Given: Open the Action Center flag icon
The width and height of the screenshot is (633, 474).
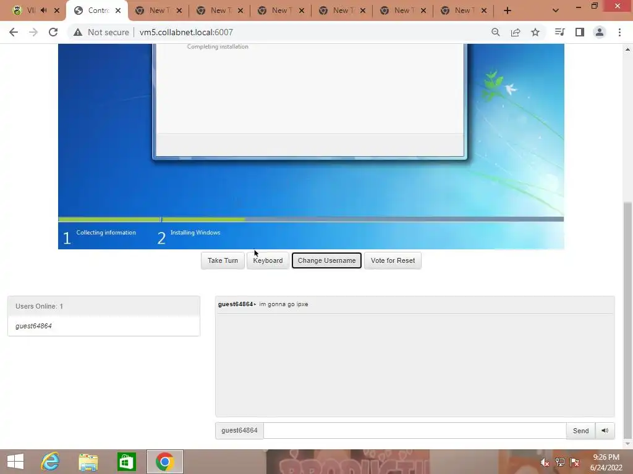Looking at the screenshot, I should (575, 462).
